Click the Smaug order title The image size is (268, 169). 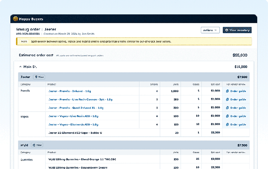(x=28, y=29)
